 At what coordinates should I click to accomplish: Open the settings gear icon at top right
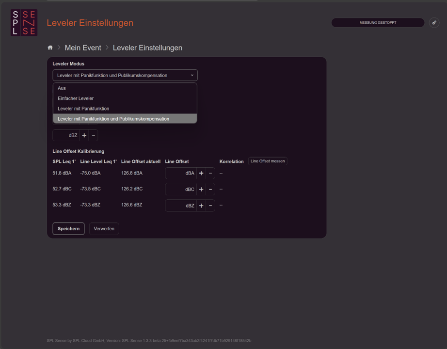pos(434,22)
